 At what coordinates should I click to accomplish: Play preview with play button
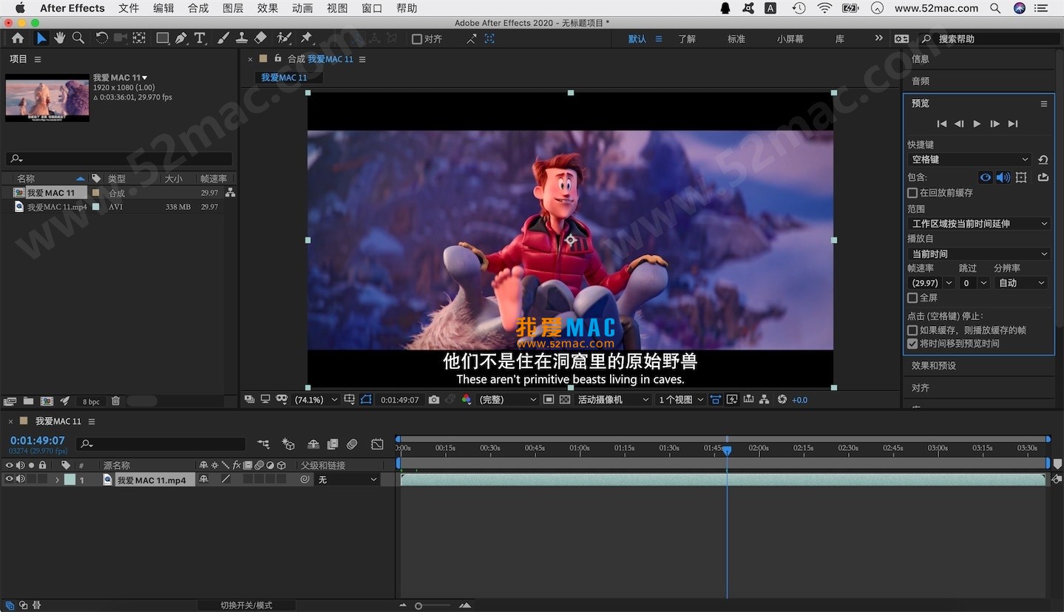977,124
